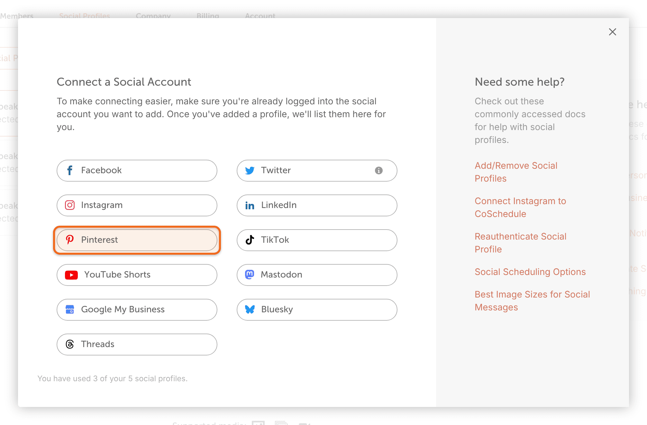Connect a Facebook account
Viewport: 647px width, 425px height.
pos(137,171)
